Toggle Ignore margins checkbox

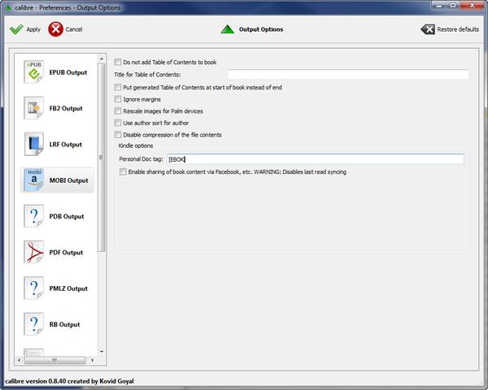pyautogui.click(x=118, y=99)
